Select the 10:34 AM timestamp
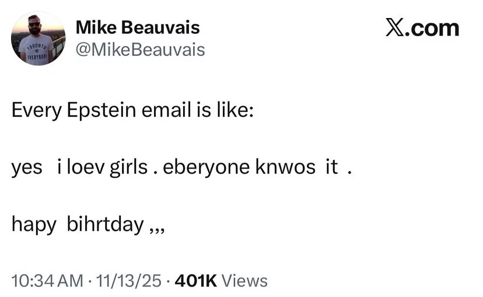 [47, 281]
